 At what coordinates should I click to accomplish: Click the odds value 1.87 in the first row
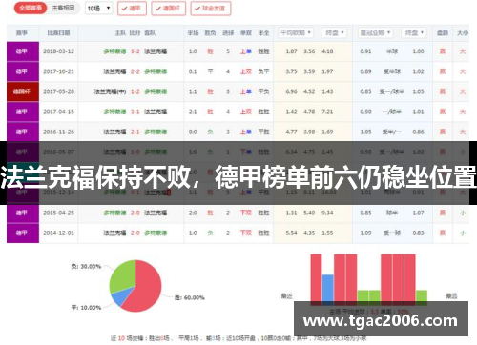291,51
